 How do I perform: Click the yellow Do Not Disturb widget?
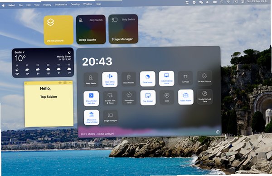pyautogui.click(x=58, y=30)
